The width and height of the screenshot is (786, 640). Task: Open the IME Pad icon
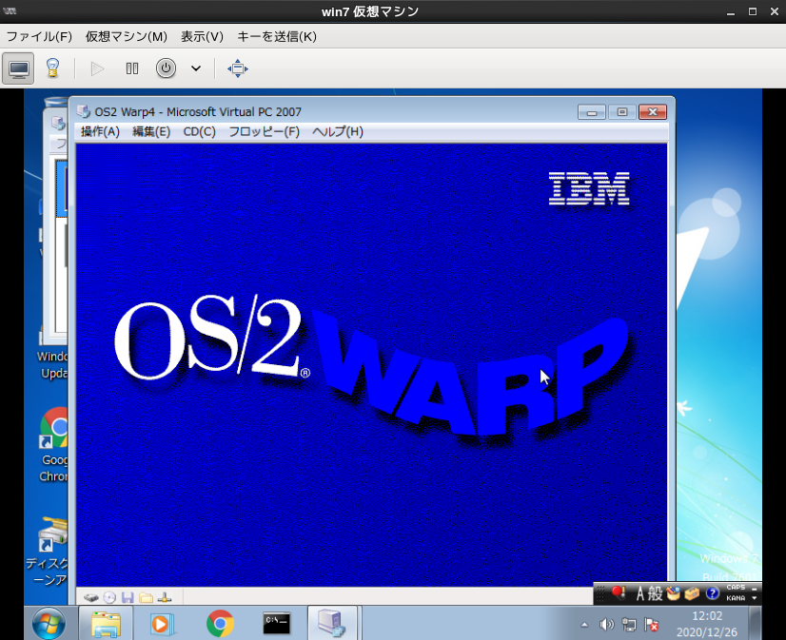pyautogui.click(x=673, y=593)
